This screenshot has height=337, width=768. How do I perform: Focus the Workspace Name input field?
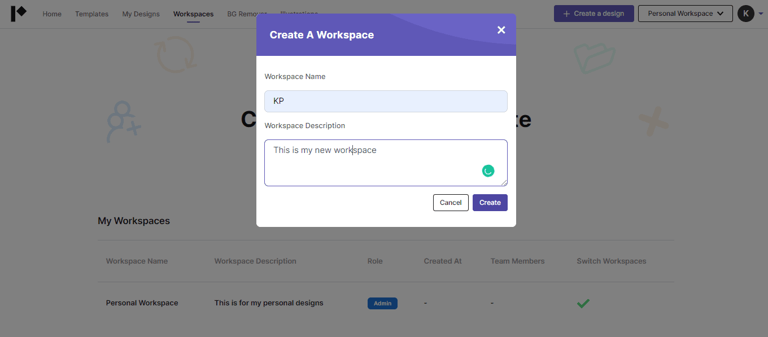point(386,102)
